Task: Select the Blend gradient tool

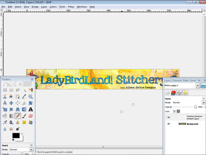Action: pos(11,116)
